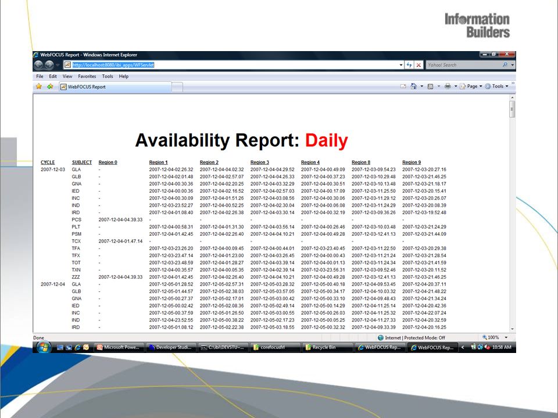Open Favorites Center star icon
Screen dimensions: 558x418
[x=39, y=87]
